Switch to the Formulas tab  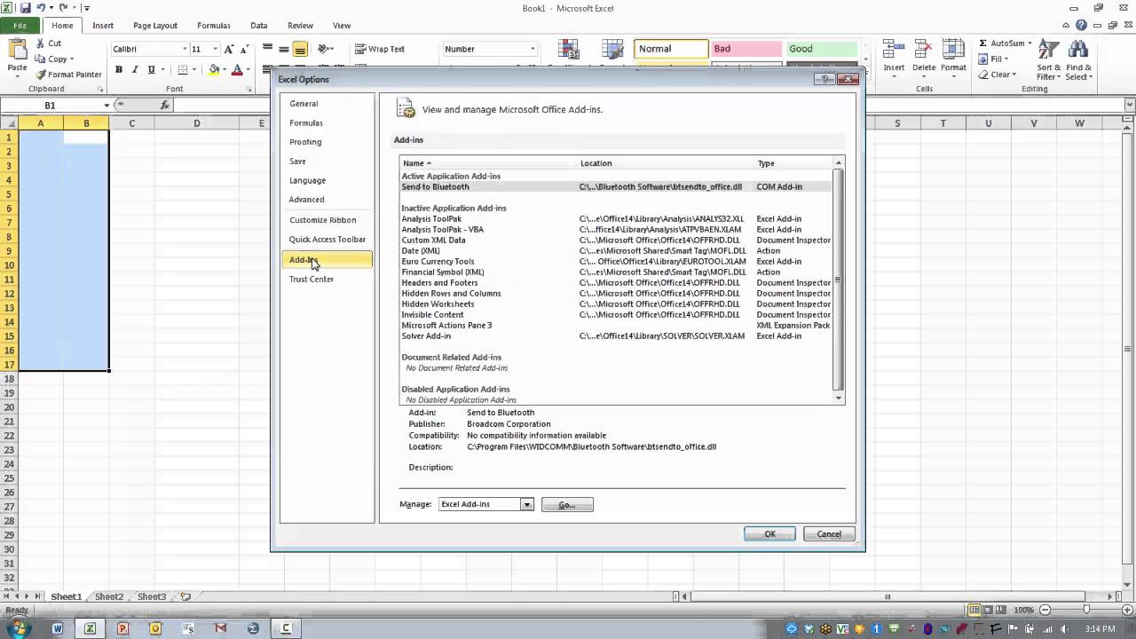pyautogui.click(x=213, y=26)
